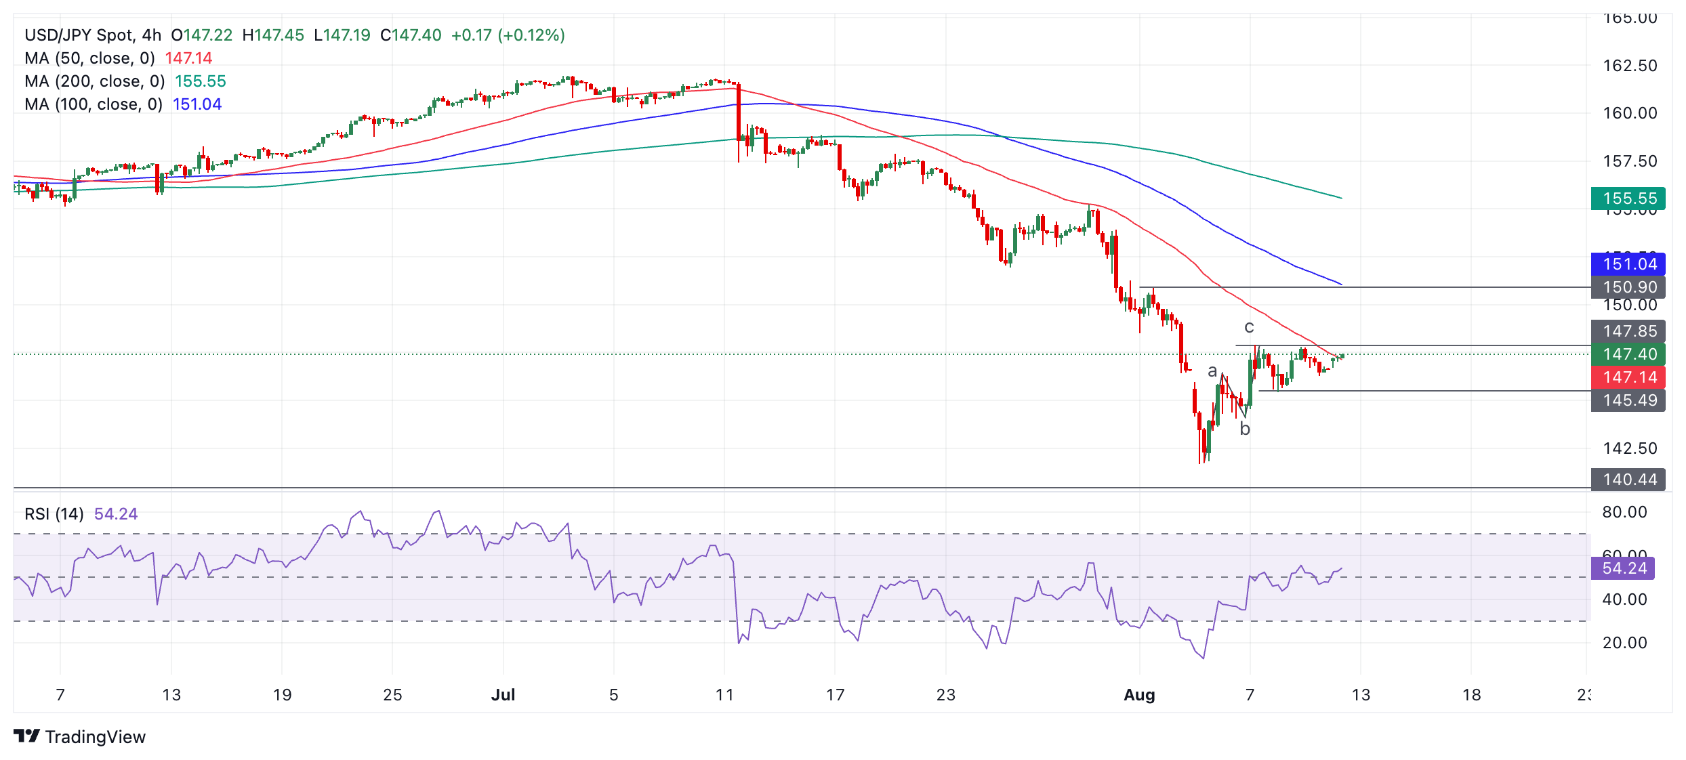The height and width of the screenshot is (760, 1686).
Task: Click the TradingView brand text link
Action: [95, 737]
